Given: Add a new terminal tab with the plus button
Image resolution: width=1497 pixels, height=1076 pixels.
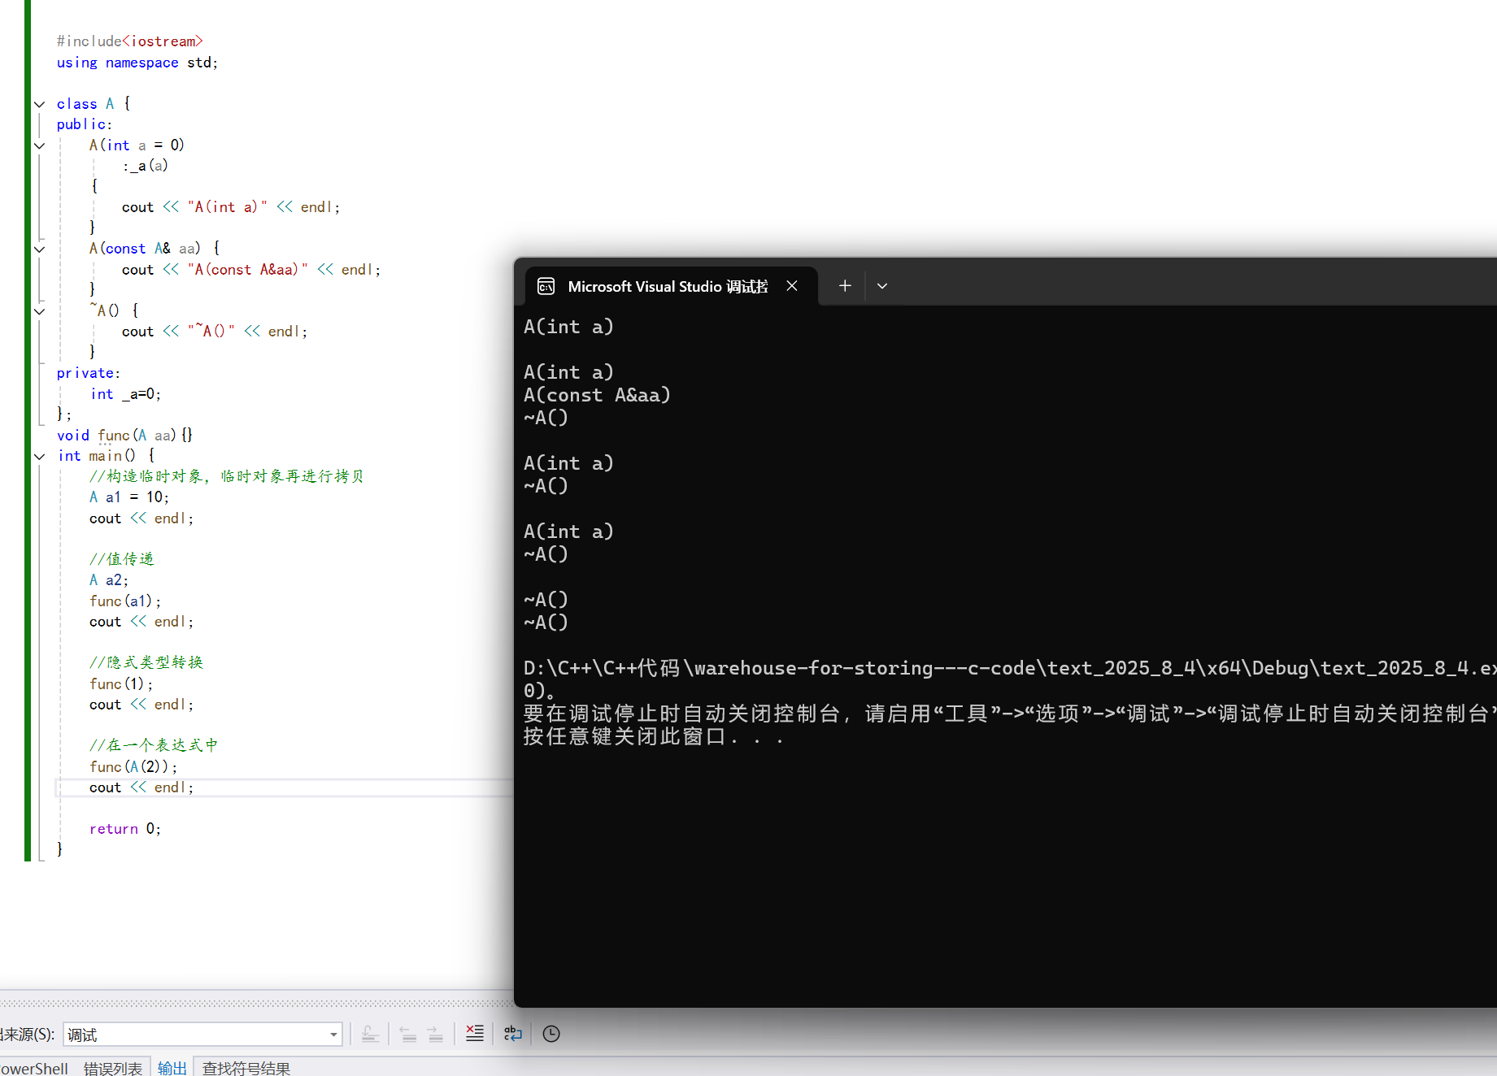Looking at the screenshot, I should coord(845,286).
